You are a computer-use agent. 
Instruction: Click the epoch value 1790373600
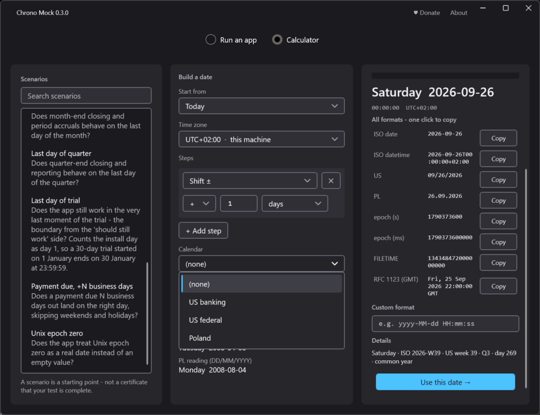[445, 216]
